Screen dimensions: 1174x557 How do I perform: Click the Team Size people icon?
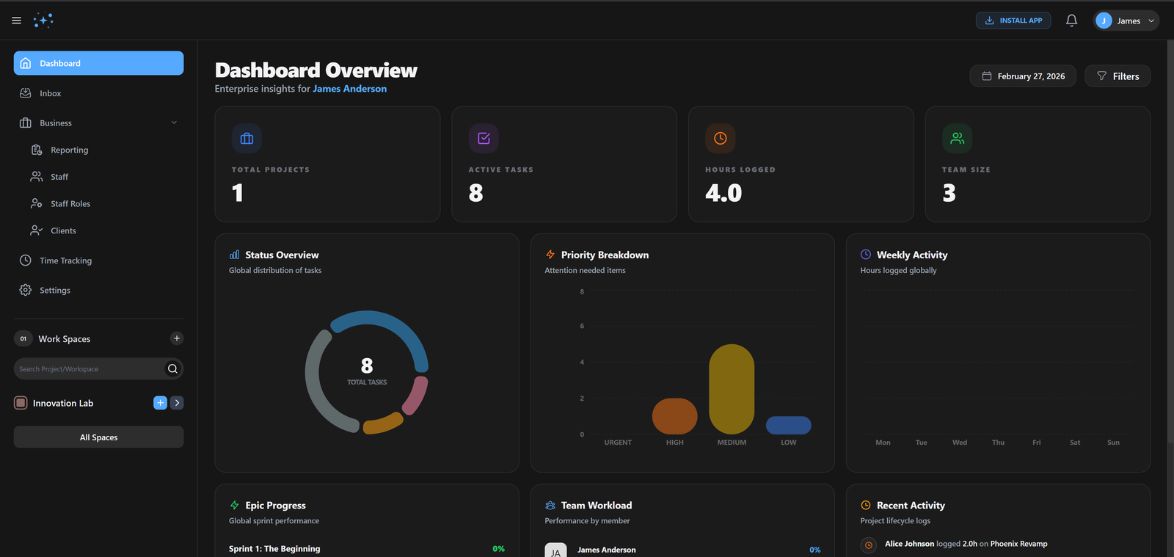click(957, 139)
